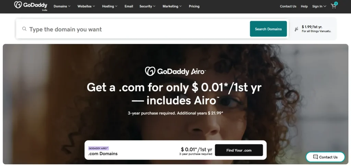The width and height of the screenshot is (351, 166).
Task: Open the Marketing dropdown menu
Action: (x=172, y=6)
